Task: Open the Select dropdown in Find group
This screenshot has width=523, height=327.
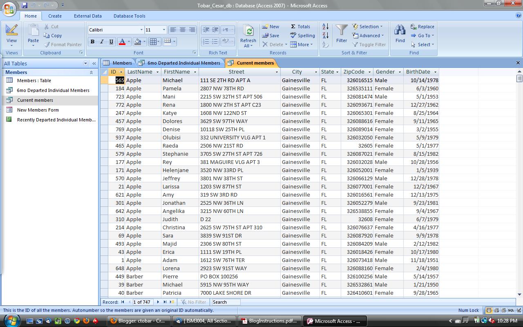Action: 422,45
